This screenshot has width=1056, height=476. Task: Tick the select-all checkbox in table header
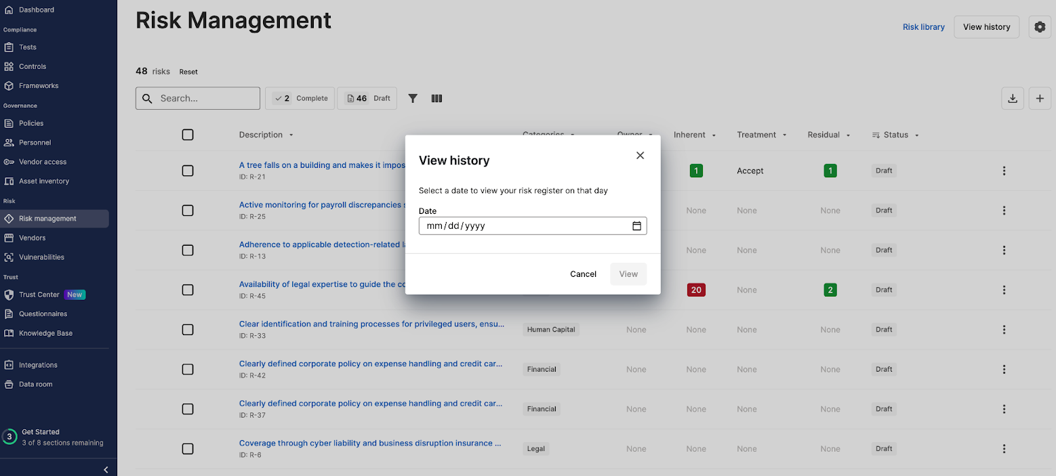188,135
